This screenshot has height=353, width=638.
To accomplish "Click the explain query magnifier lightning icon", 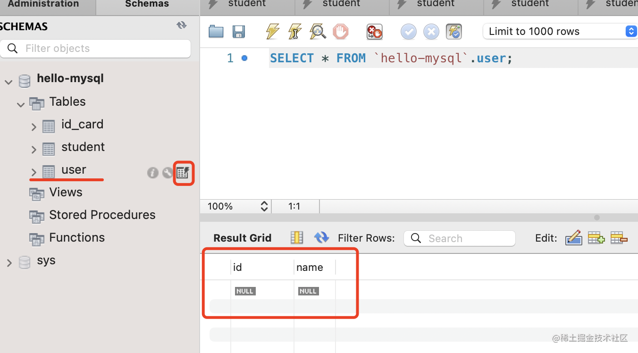I will pos(318,32).
